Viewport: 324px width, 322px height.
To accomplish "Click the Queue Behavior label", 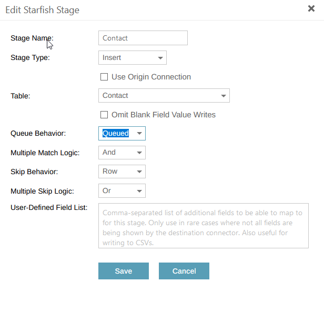I will point(38,134).
